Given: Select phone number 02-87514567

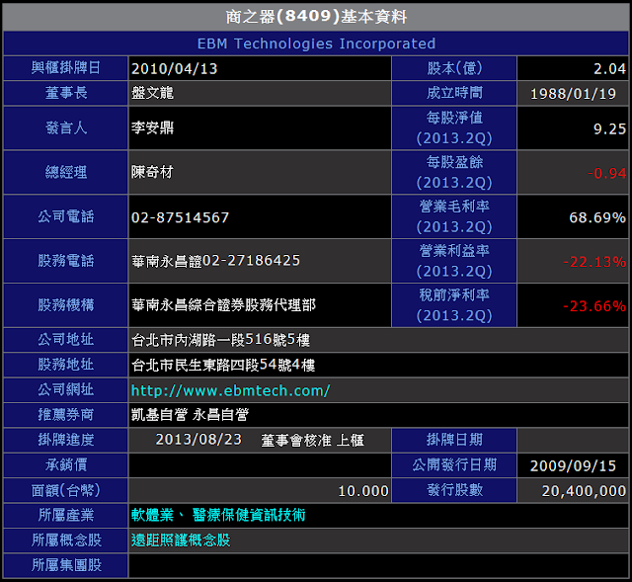Looking at the screenshot, I should click(x=180, y=217).
